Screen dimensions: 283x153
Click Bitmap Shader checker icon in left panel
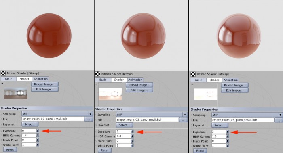tap(3, 73)
